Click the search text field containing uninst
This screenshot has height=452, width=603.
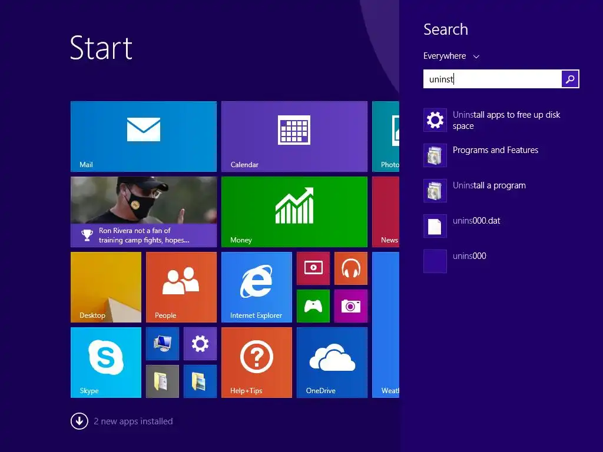coord(492,79)
